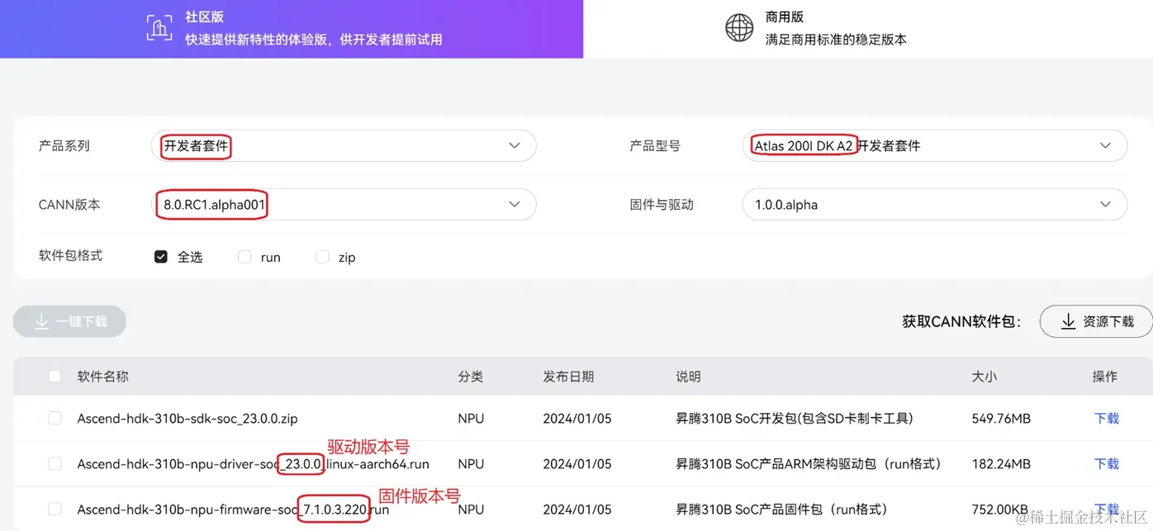Uncheck the 全选 checkbox
The width and height of the screenshot is (1153, 531).
tap(161, 257)
